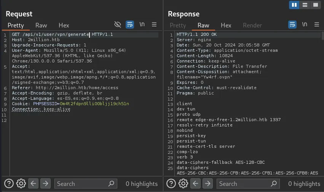
Task: Toggle word wrap icon in Response panel
Action: 292,25
